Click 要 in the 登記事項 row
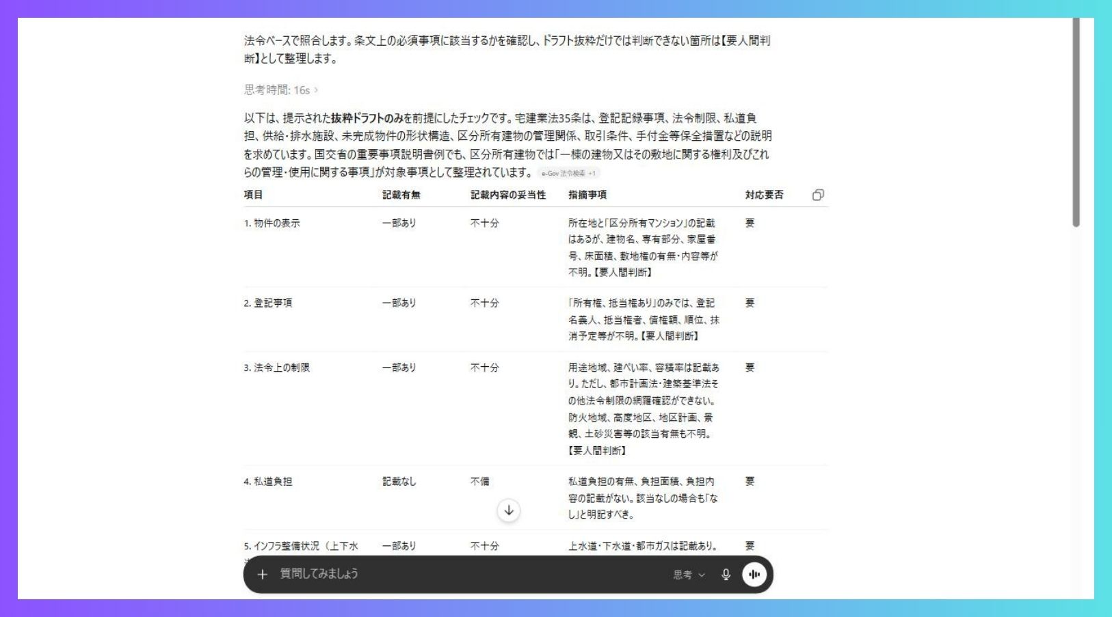 tap(750, 303)
